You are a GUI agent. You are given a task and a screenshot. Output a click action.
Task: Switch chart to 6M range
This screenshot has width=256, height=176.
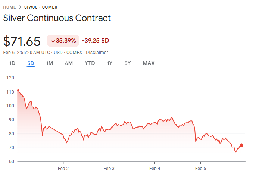click(69, 63)
